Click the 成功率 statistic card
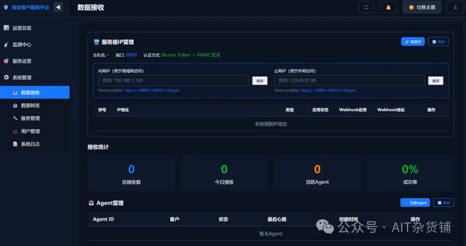The image size is (466, 246). coord(410,173)
